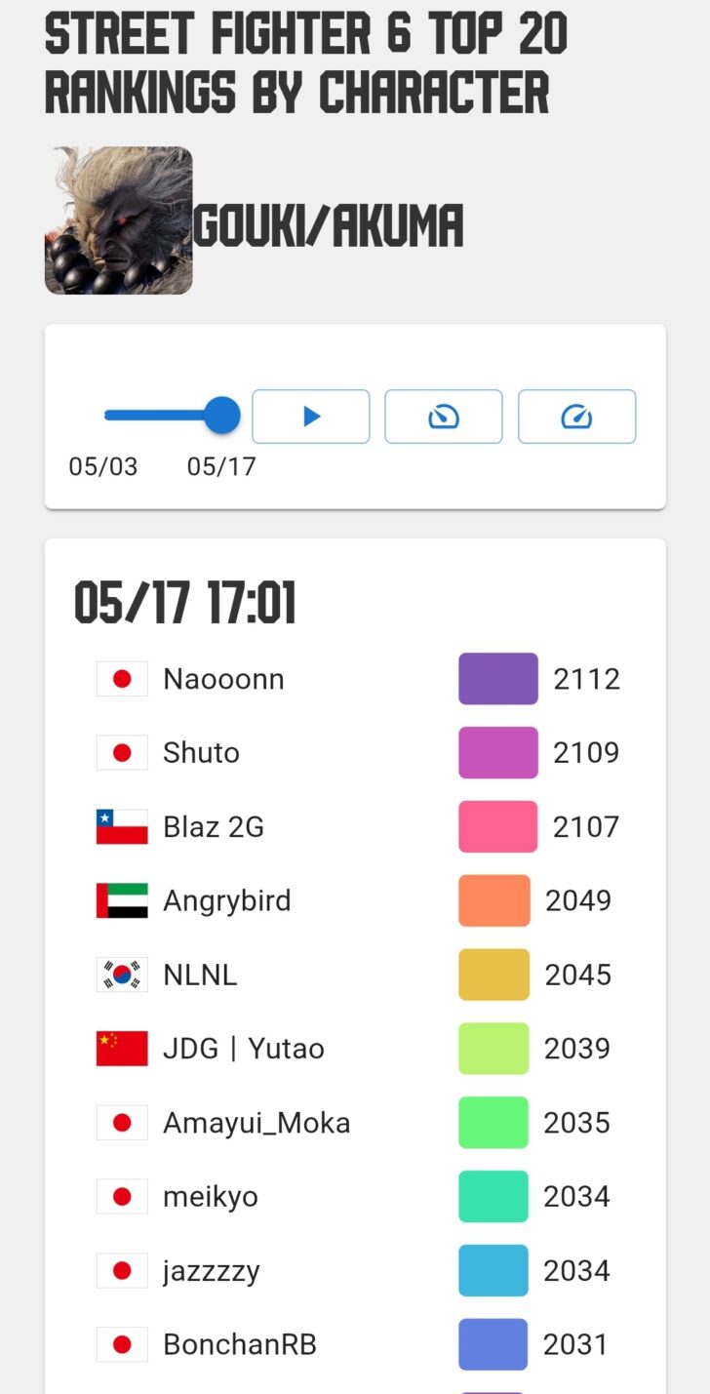Click the Japan flag beside Naooonn
Viewport: 710px width, 1394px height.
click(122, 679)
